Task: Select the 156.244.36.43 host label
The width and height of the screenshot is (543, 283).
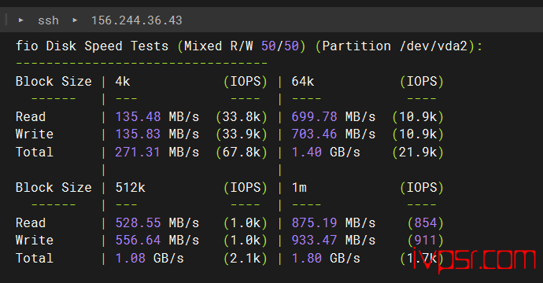Action: pos(136,20)
